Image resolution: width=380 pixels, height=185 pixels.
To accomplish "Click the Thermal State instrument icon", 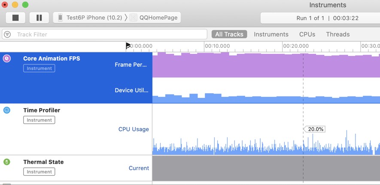I will 7,162.
